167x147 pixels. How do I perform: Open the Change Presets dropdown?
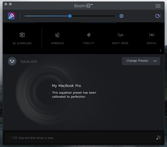click(137, 61)
